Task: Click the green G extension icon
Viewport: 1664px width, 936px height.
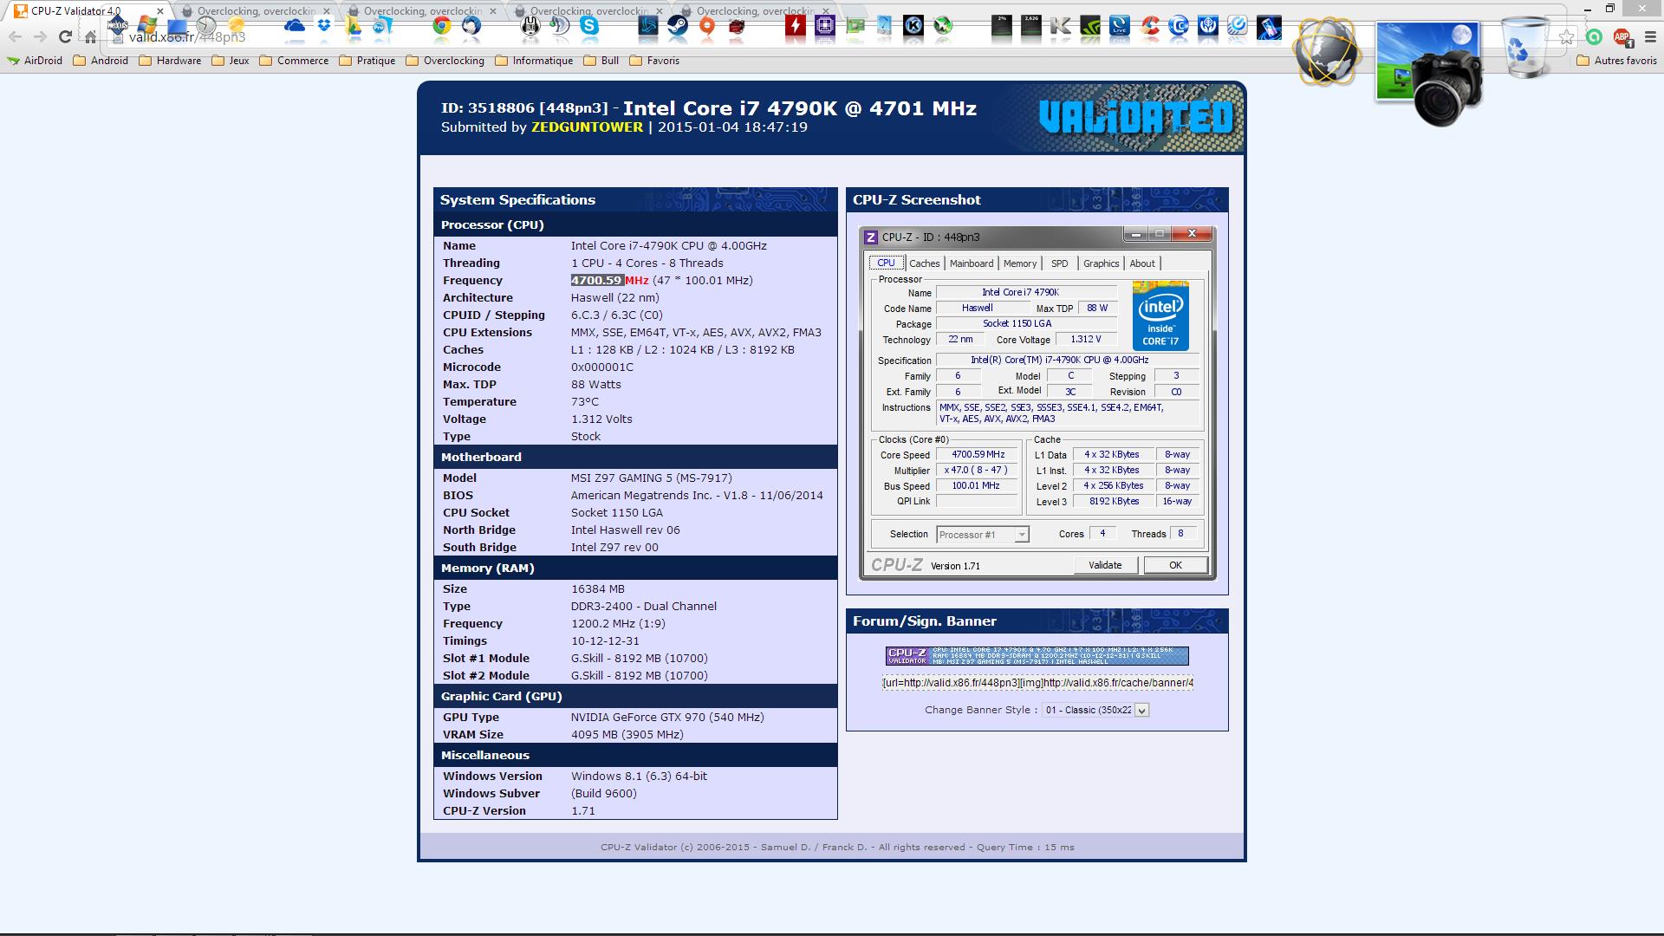Action: (1595, 37)
